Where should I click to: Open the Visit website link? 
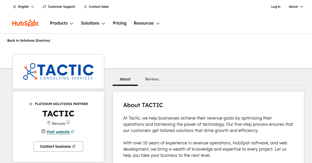tap(58, 132)
